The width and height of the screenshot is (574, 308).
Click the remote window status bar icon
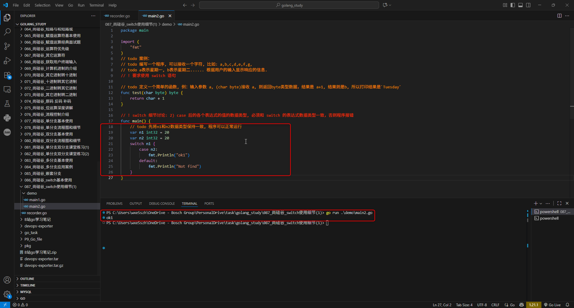click(x=5, y=305)
